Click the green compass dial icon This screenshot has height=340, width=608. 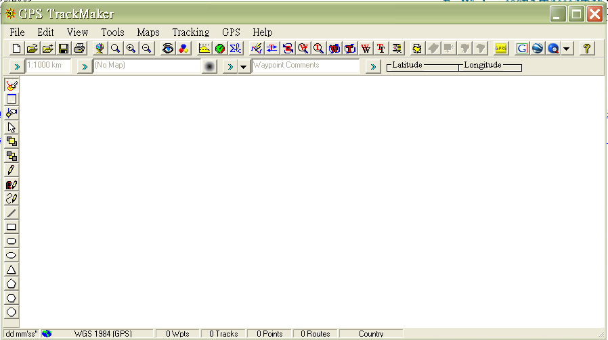click(220, 49)
